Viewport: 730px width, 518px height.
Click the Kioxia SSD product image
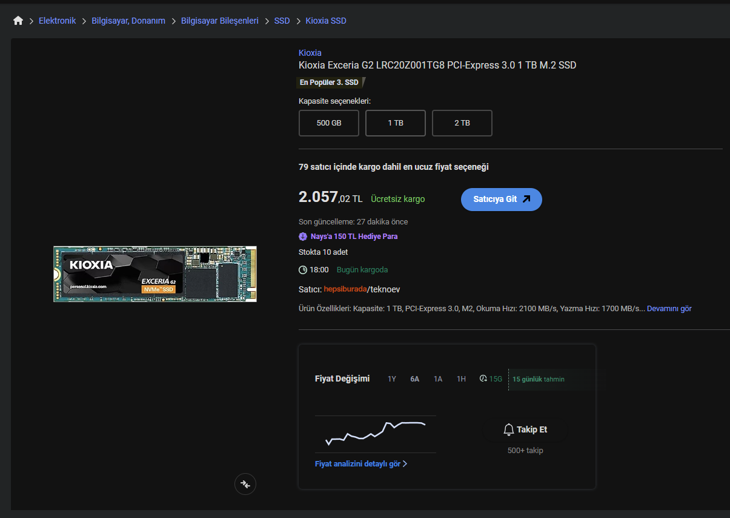click(x=155, y=274)
